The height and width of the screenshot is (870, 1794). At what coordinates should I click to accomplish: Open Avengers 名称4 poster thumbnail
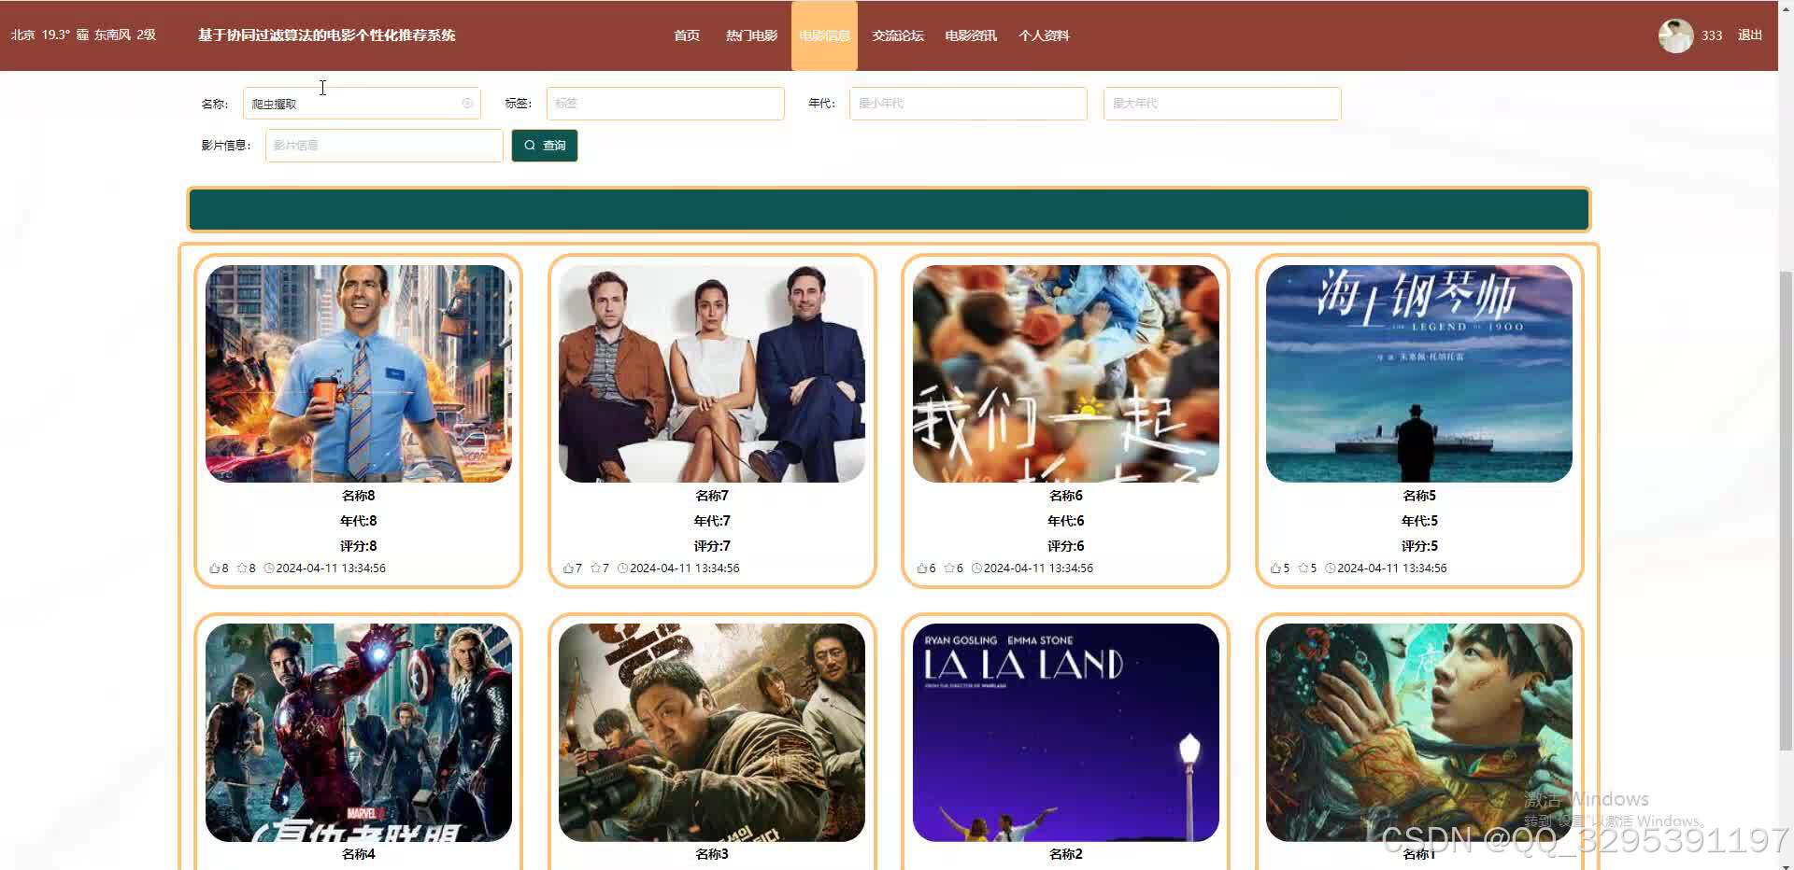pyautogui.click(x=359, y=733)
